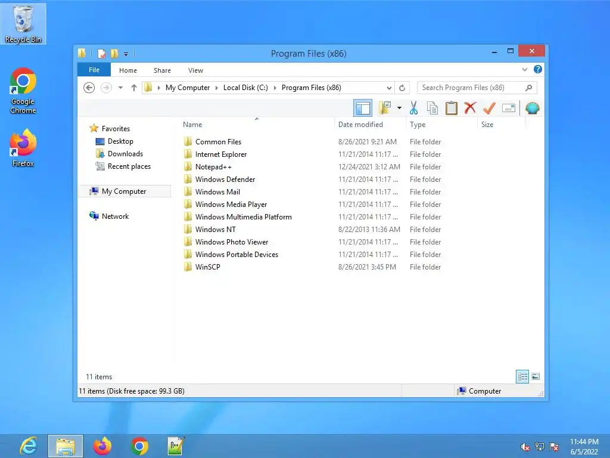This screenshot has height=458, width=610.
Task: Open Firefox from the taskbar
Action: [x=102, y=446]
